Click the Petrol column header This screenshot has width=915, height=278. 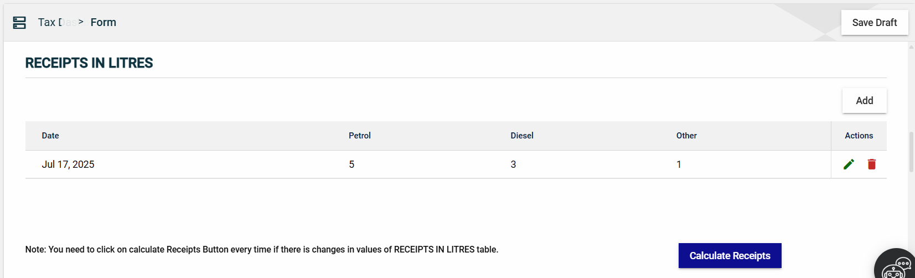pos(360,136)
